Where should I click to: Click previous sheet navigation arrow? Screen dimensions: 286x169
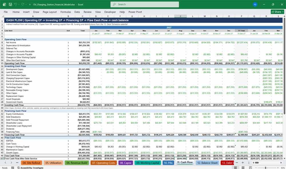(5, 163)
